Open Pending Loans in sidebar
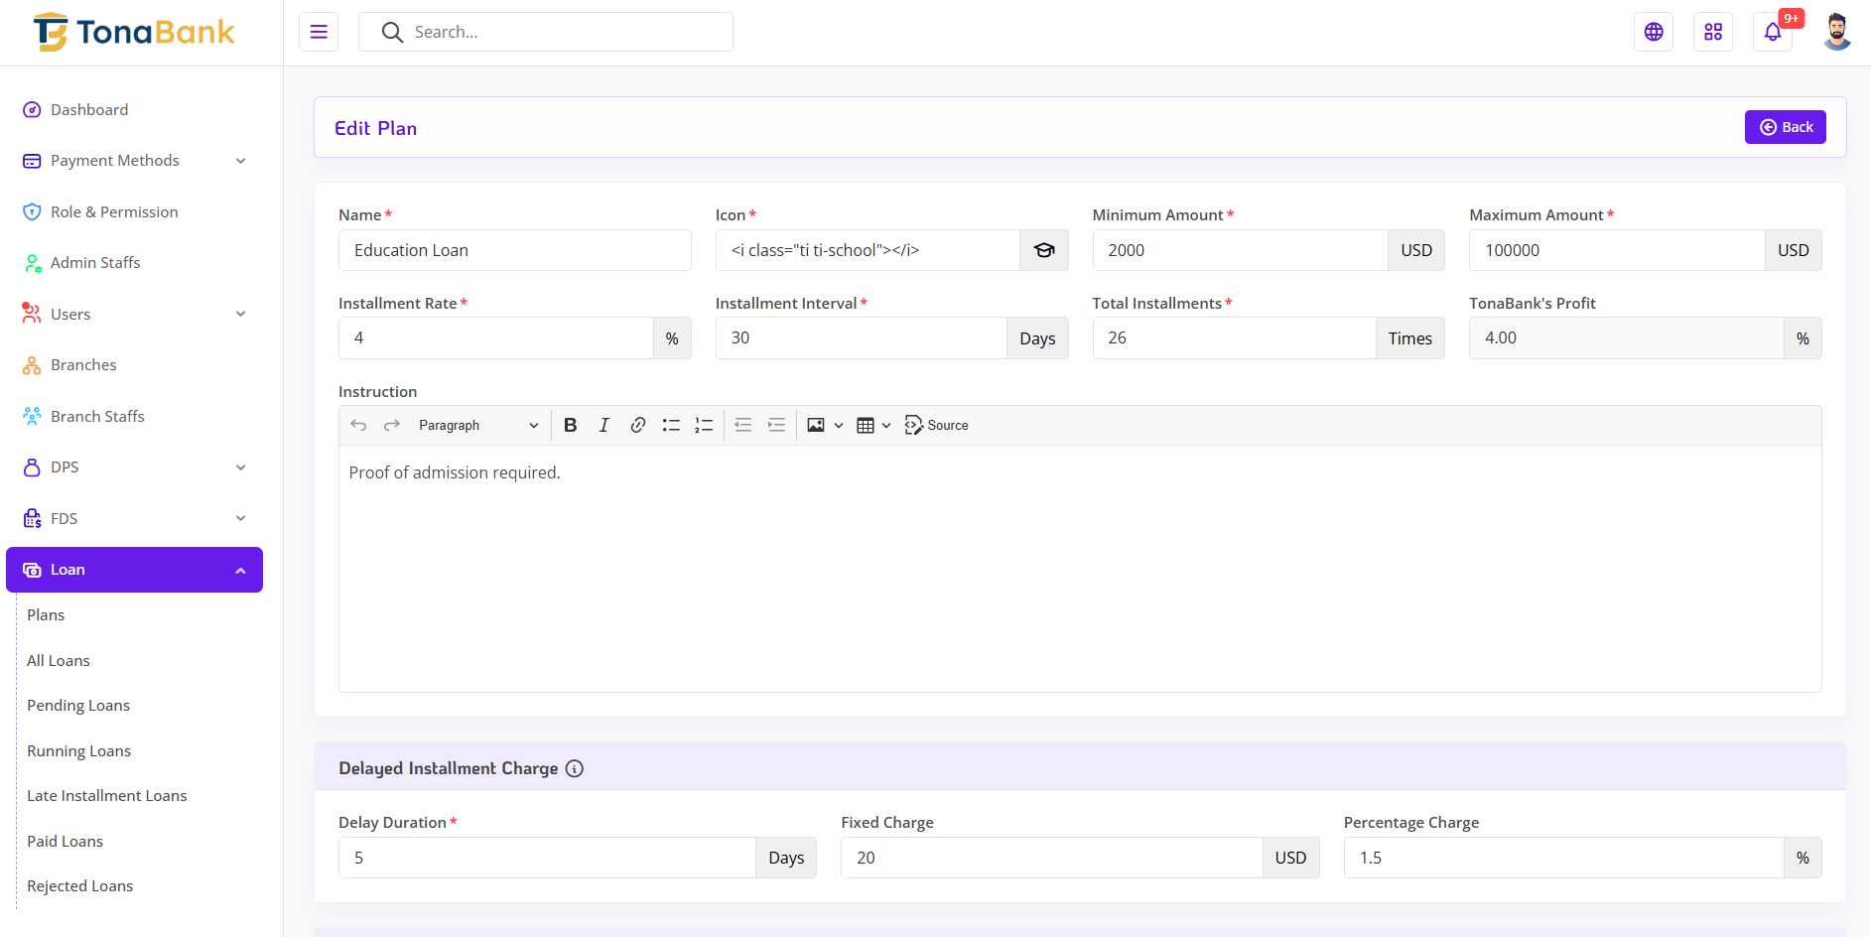This screenshot has width=1871, height=937. pos(78,706)
